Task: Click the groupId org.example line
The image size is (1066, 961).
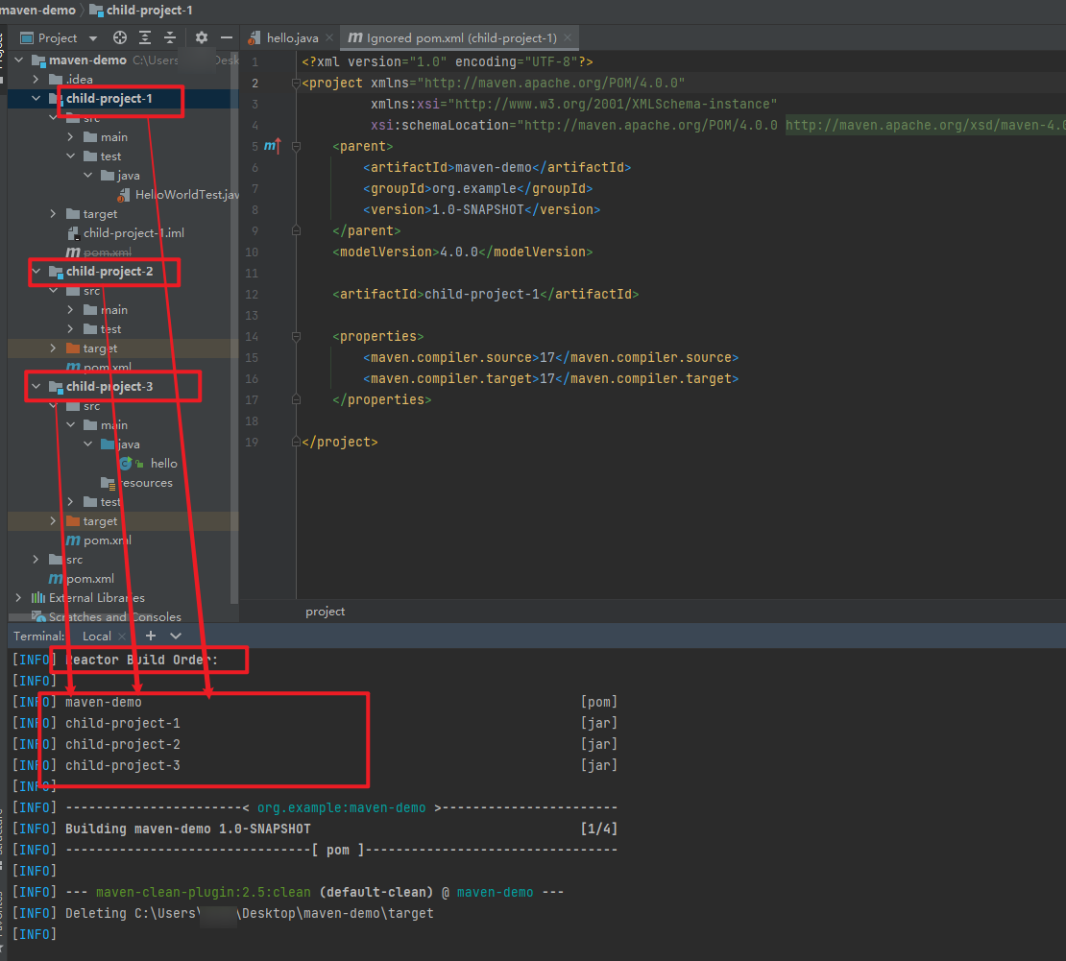Action: (478, 188)
